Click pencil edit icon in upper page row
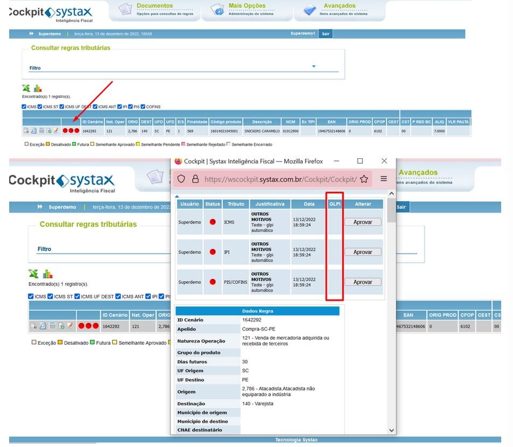513x447 pixels. pos(56,130)
